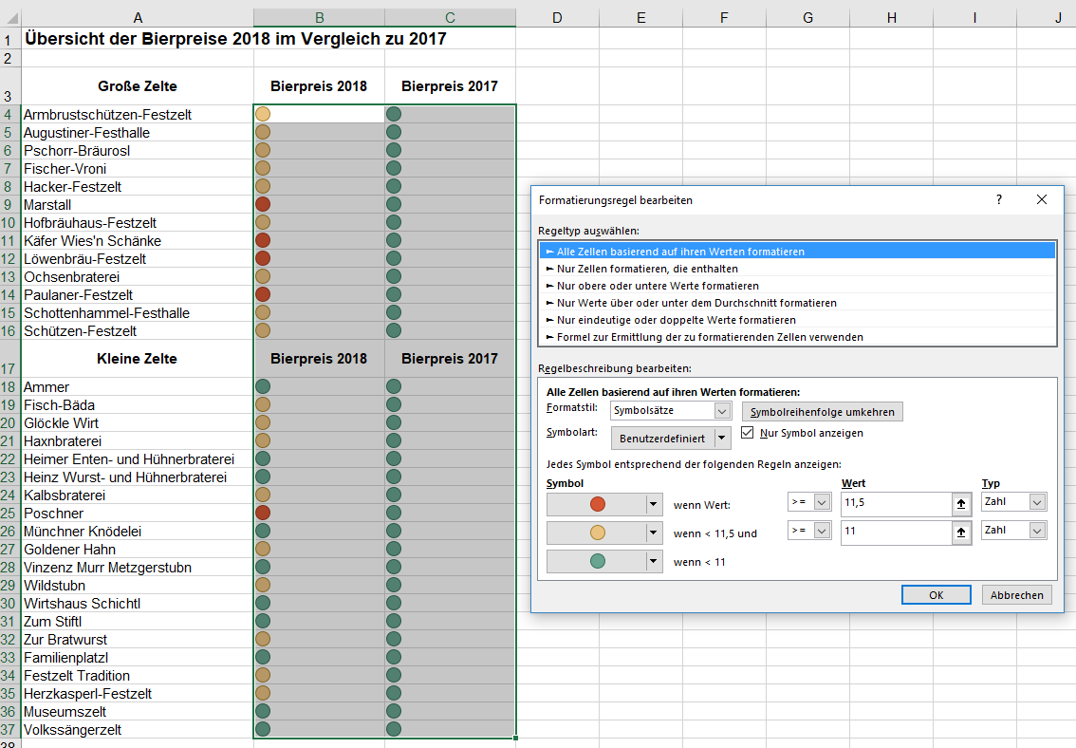This screenshot has width=1076, height=748.
Task: Open the operator dropdown for the yellow symbol rule
Action: [x=821, y=532]
